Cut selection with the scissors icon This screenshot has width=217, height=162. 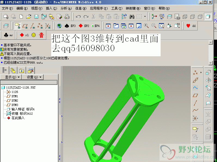click(x=94, y=17)
